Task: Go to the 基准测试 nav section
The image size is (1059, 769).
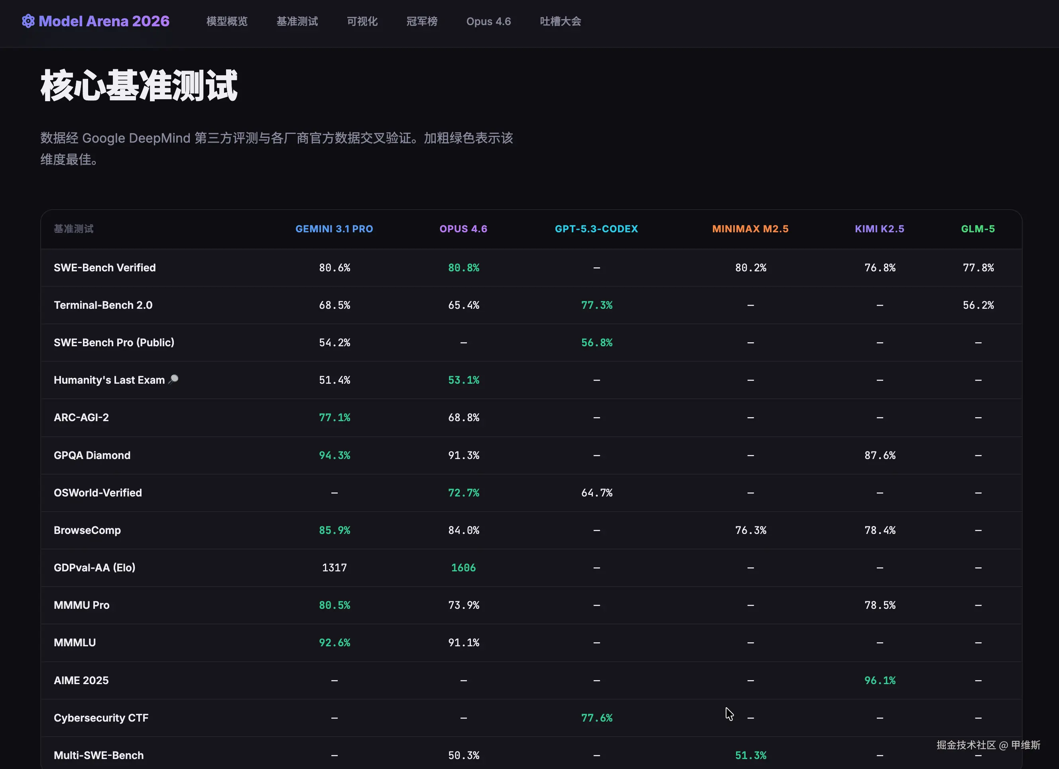Action: 297,22
